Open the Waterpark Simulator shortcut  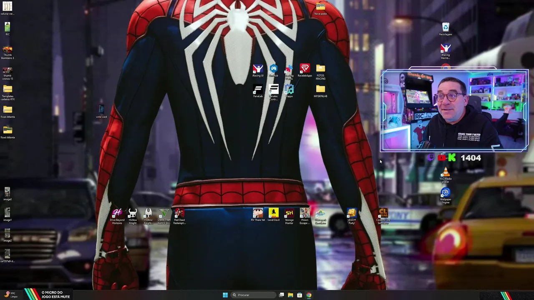tap(320, 217)
